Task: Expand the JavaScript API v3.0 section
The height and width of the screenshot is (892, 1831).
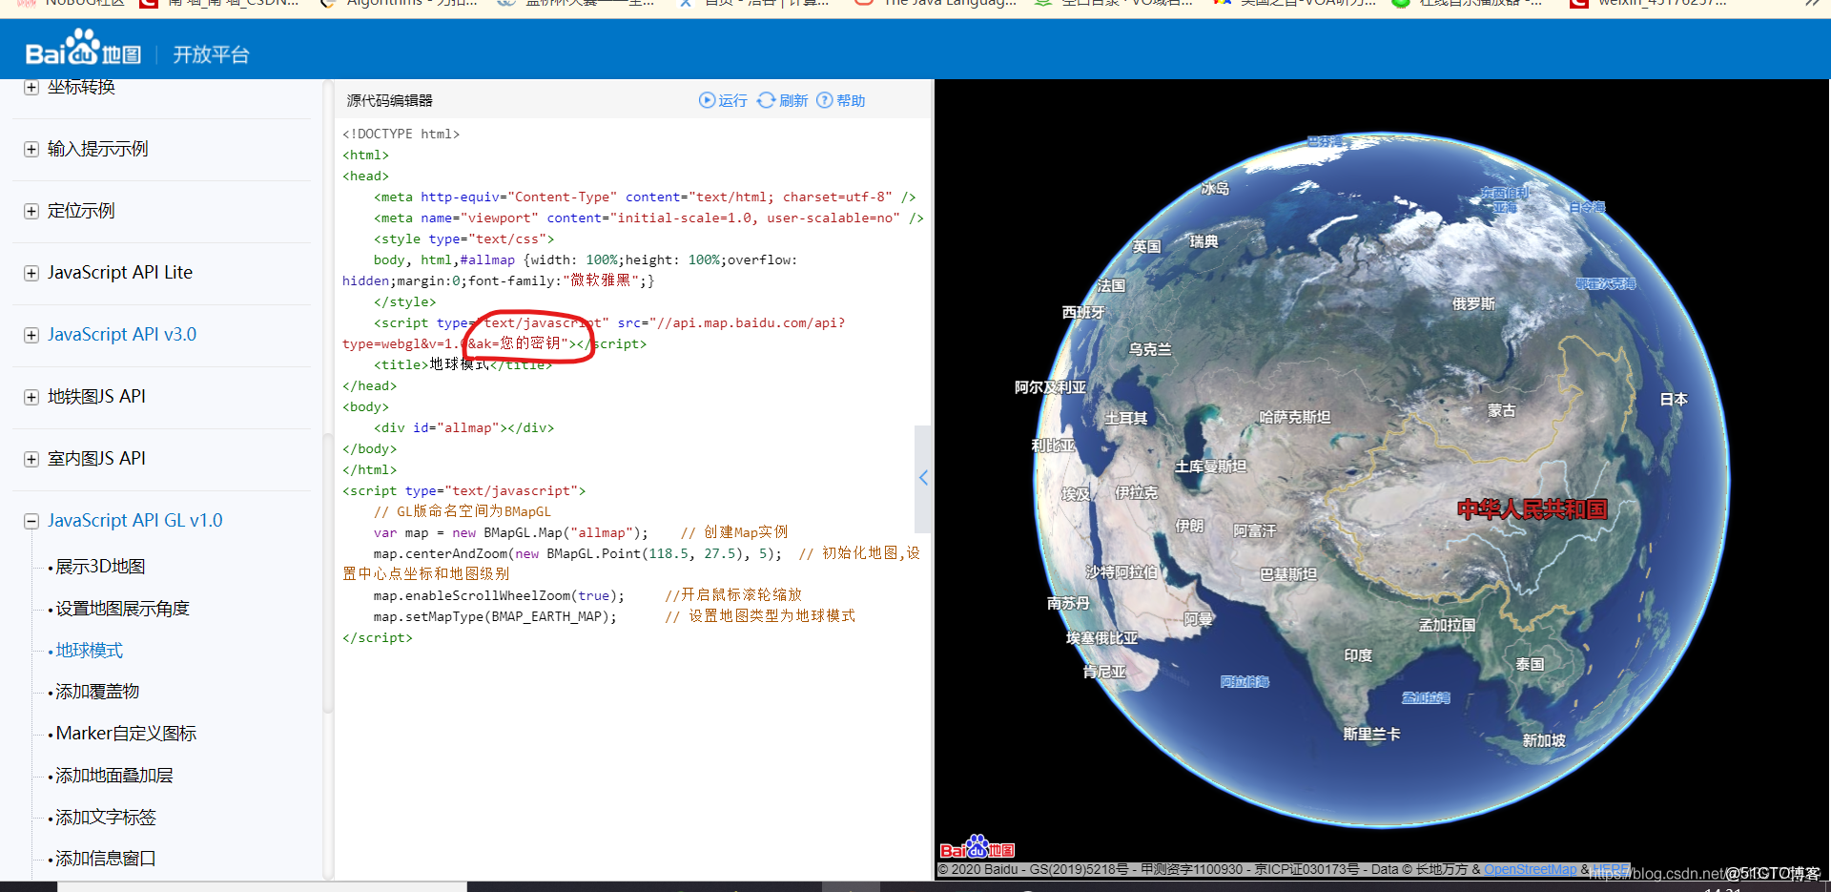Action: click(31, 336)
